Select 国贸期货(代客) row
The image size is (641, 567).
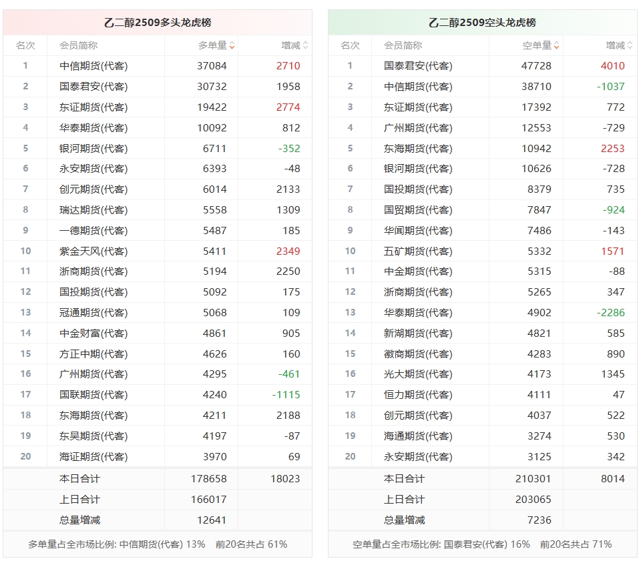coord(482,210)
